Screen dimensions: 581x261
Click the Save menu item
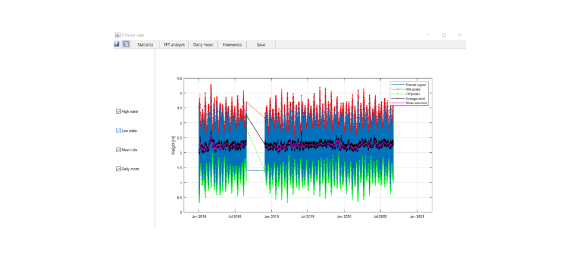click(261, 44)
